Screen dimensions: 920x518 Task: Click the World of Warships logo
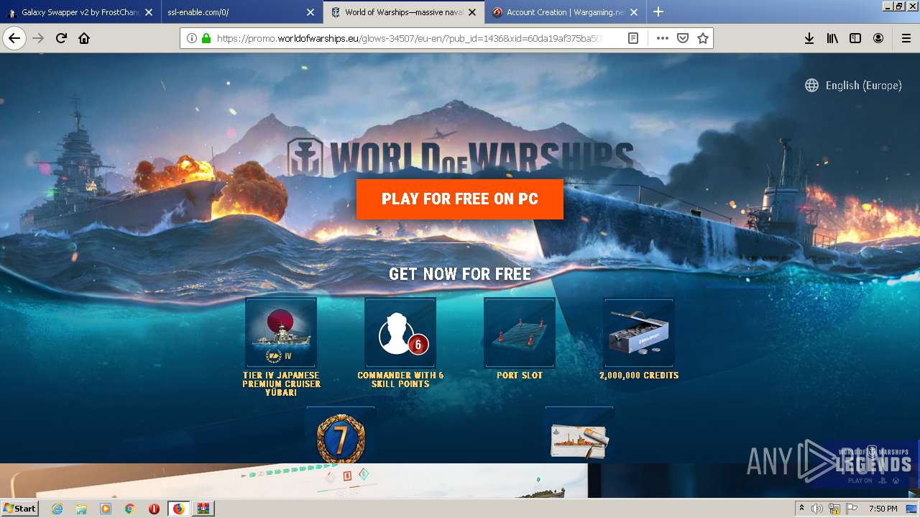[460, 158]
